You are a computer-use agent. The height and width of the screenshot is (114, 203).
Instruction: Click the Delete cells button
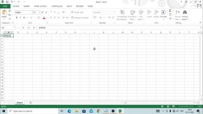[156, 15]
